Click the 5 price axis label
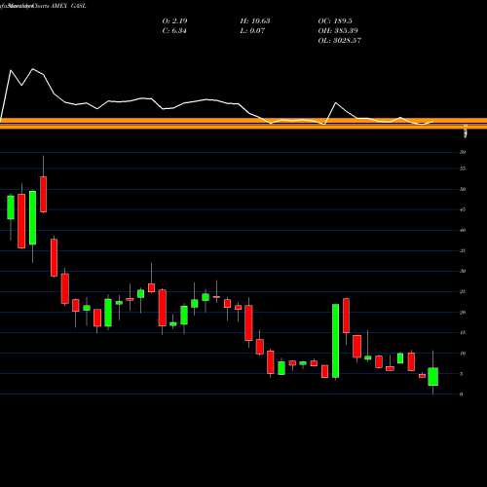The height and width of the screenshot is (487, 487). (x=462, y=374)
